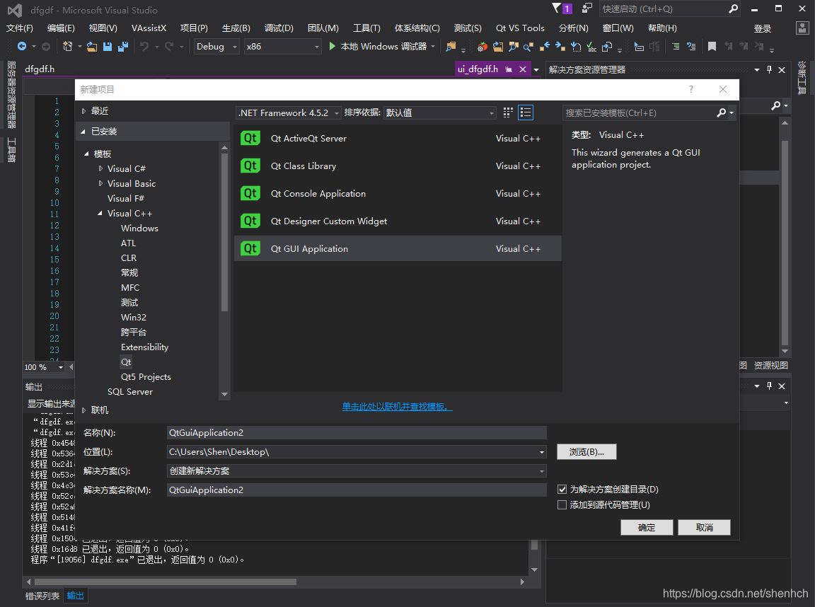Viewport: 815px width, 607px height.
Task: Click the comment selection toolbar icon
Action: point(675,46)
